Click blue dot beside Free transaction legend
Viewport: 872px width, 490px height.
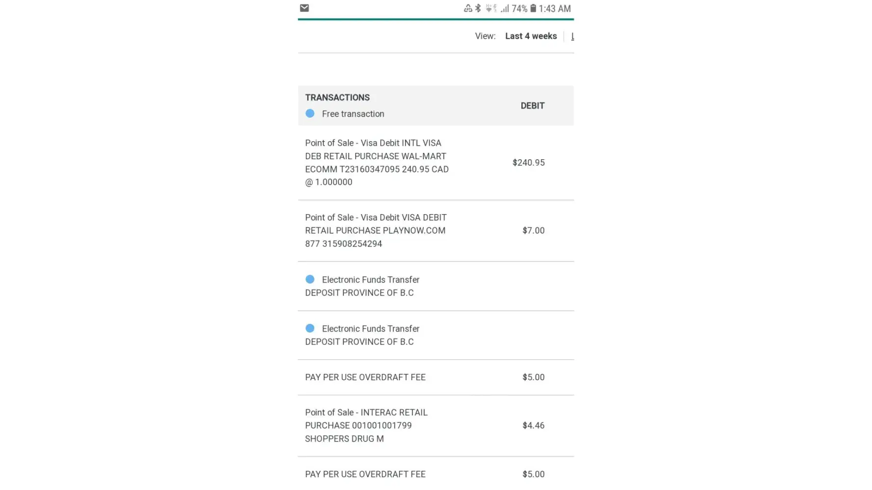[x=310, y=113]
